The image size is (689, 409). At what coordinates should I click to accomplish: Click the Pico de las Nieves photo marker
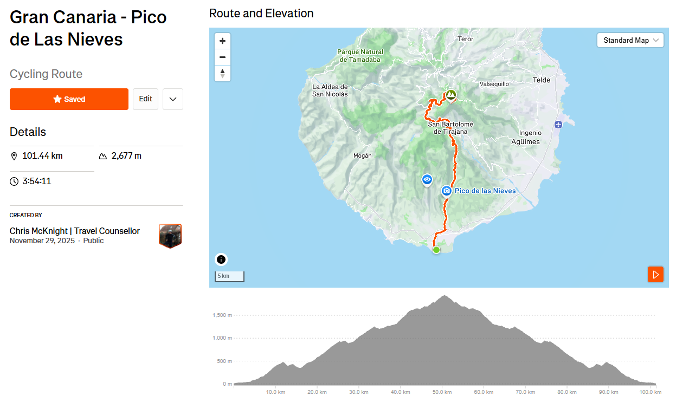tap(447, 191)
